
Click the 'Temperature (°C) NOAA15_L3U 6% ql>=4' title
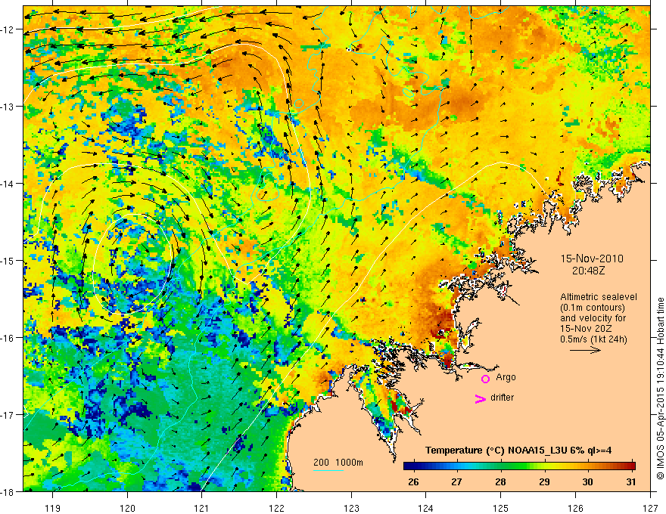pyautogui.click(x=518, y=451)
